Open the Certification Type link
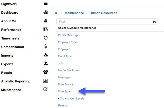 (x=69, y=35)
